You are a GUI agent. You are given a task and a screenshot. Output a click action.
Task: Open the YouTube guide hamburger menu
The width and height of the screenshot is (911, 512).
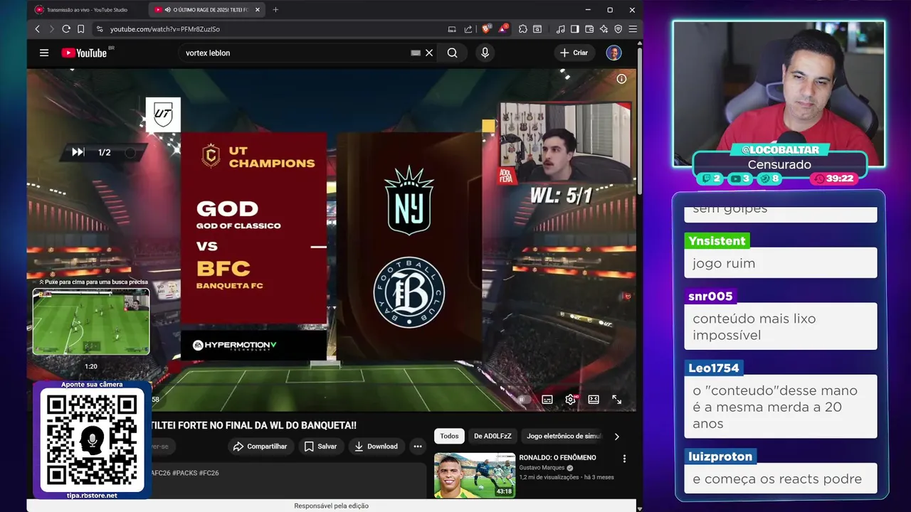[x=44, y=53]
